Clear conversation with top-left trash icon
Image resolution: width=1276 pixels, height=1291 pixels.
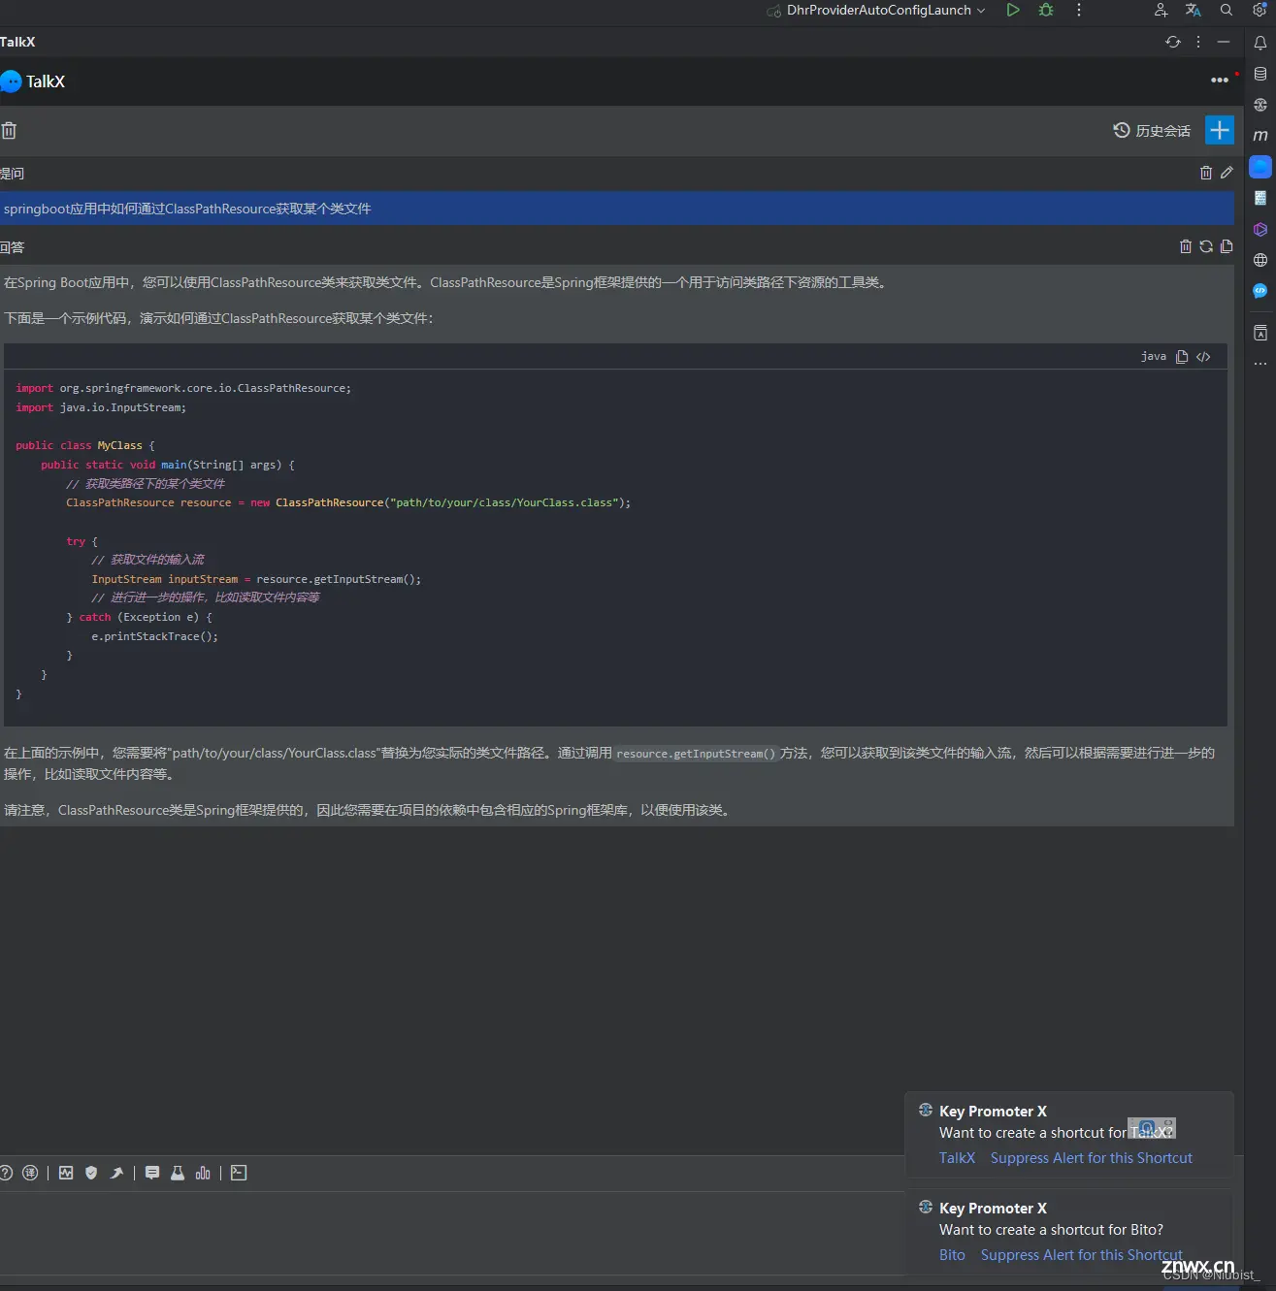(9, 131)
